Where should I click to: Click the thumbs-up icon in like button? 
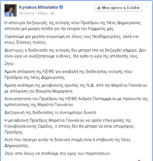99,8
